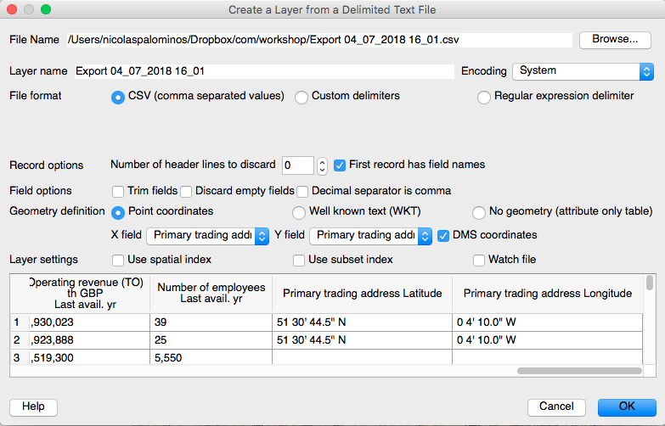Click Primary trading address Longitude header
Viewport: 665px width, 426px height.
tap(548, 294)
